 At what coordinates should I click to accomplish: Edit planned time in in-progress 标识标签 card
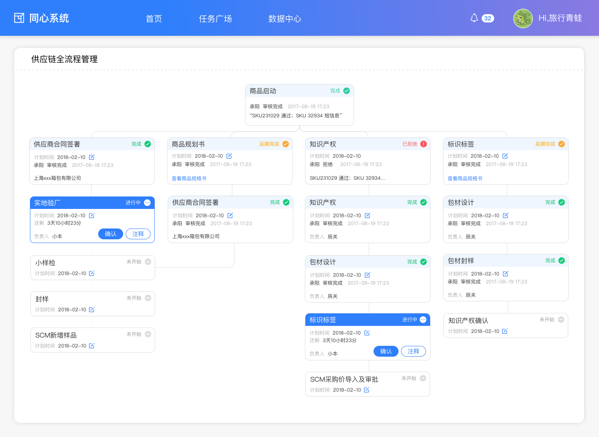tap(367, 333)
